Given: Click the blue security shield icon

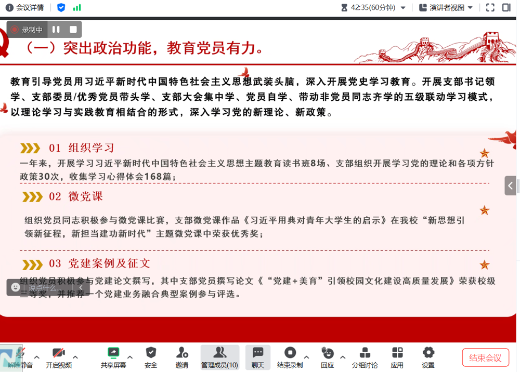Looking at the screenshot, I should (x=61, y=8).
